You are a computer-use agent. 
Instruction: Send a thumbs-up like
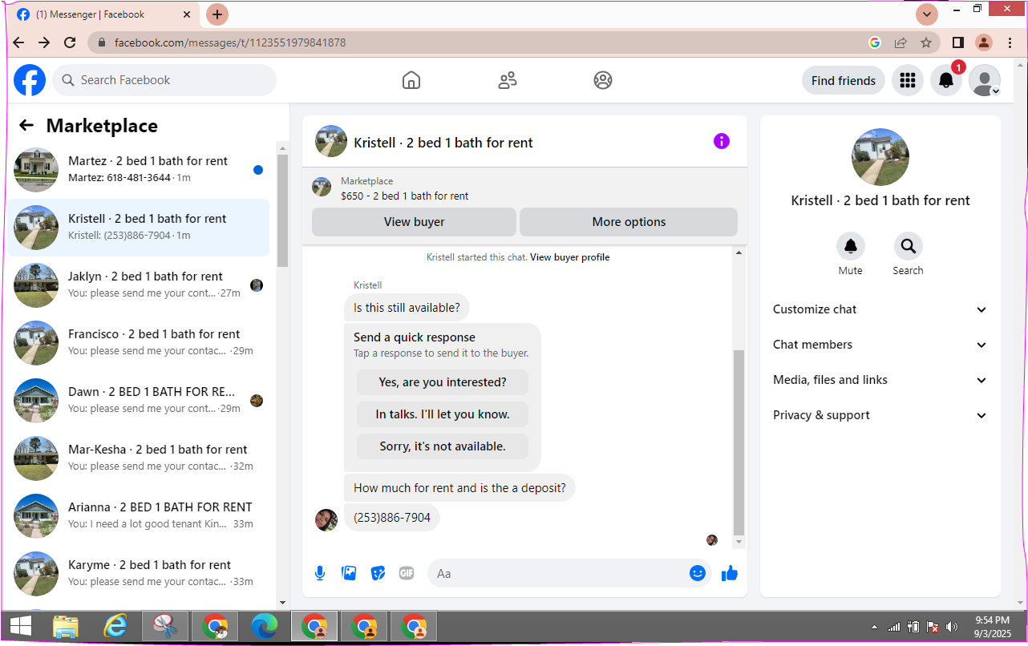point(730,573)
